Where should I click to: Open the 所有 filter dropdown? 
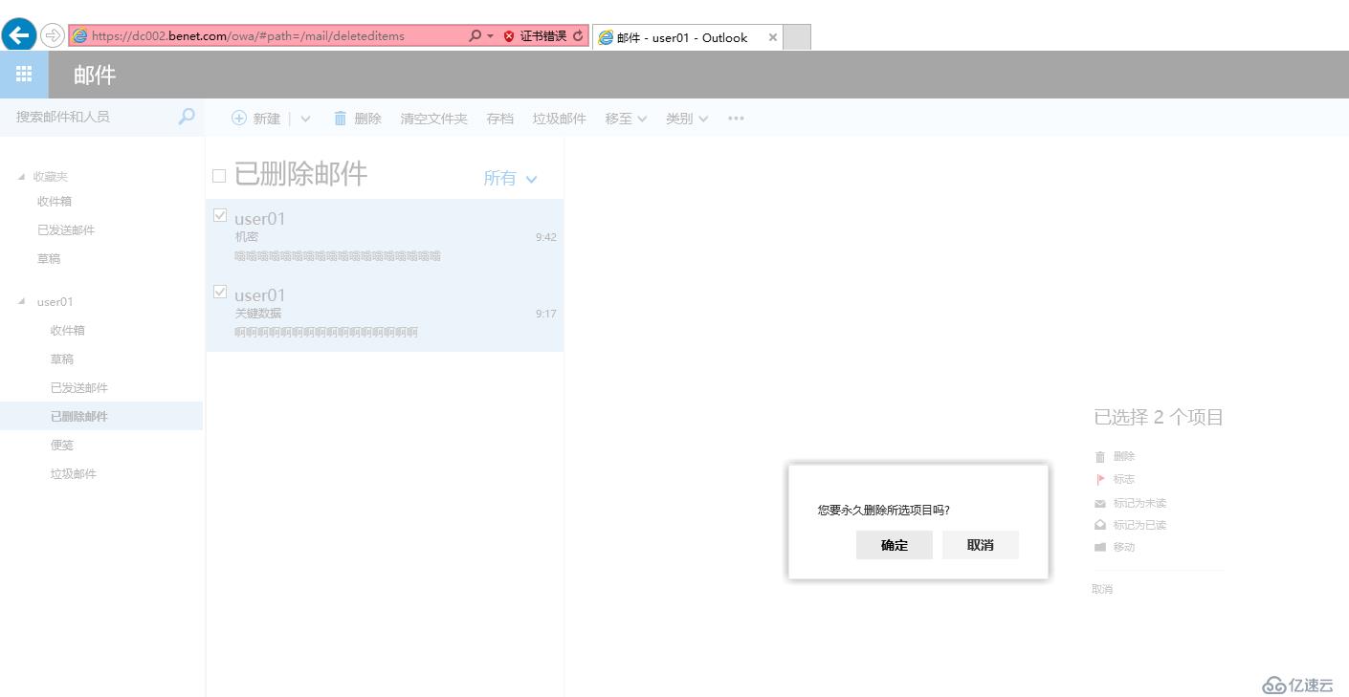point(510,178)
